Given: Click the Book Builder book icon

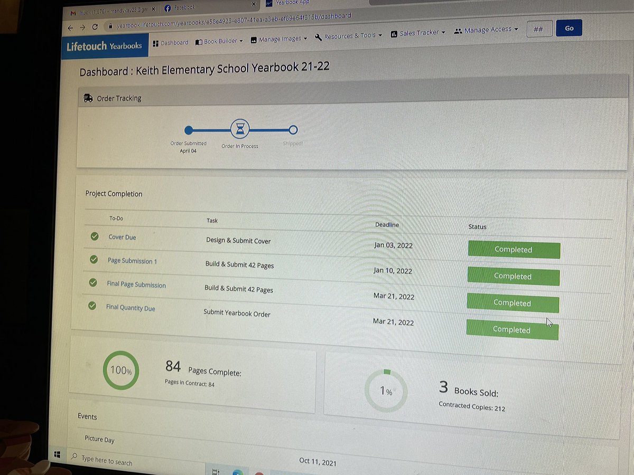Looking at the screenshot, I should coord(198,42).
